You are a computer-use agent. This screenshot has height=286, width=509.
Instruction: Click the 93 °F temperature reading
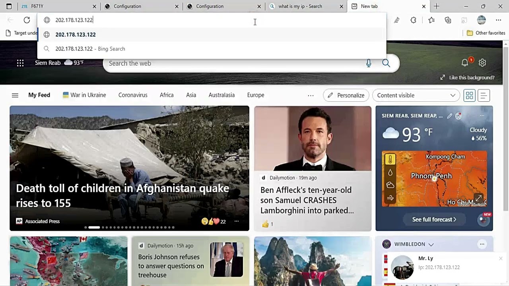click(417, 134)
